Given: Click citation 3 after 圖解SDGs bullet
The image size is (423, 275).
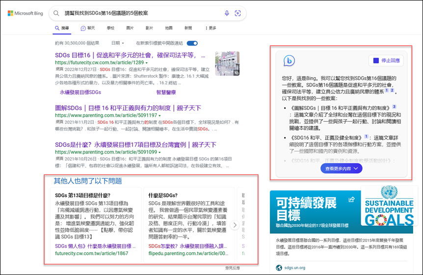Looking at the screenshot, I should 394,107.
